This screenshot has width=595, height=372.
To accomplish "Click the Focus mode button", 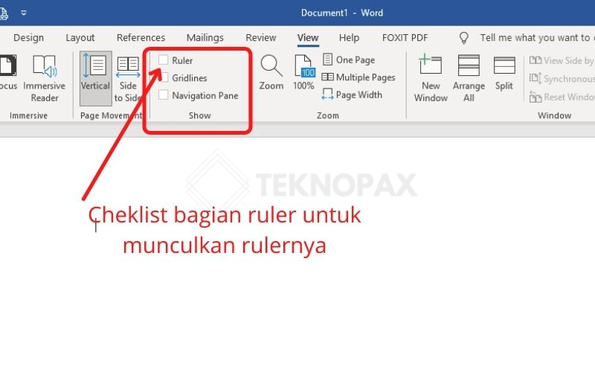I will [8, 73].
